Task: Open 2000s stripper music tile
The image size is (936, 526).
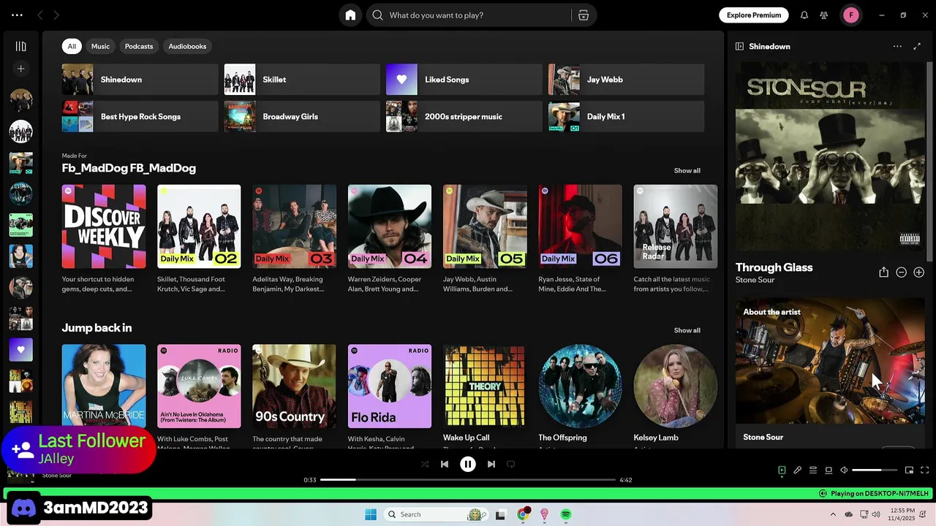Action: click(x=464, y=116)
